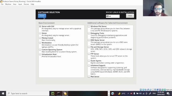
Task: Open the volume speaker tray icon
Action: point(140,94)
